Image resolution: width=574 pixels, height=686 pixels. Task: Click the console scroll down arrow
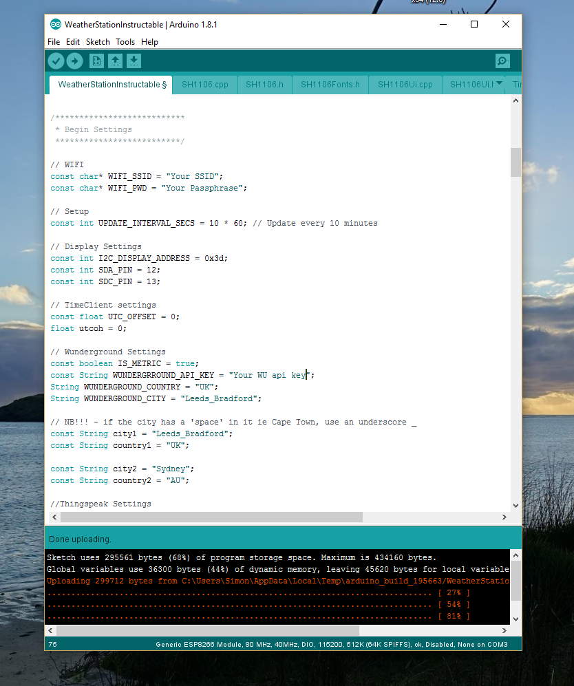coord(515,619)
